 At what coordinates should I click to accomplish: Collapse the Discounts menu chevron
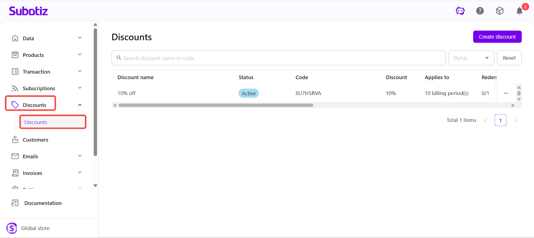tap(80, 105)
